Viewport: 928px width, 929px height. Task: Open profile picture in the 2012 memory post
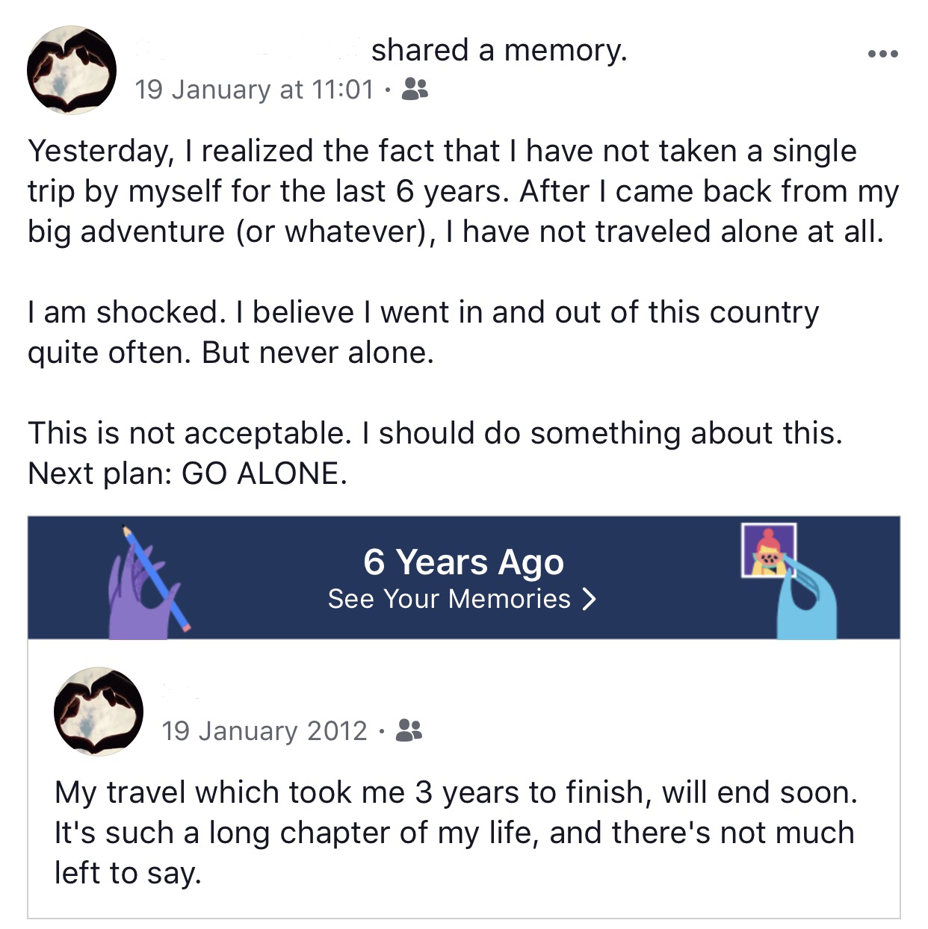coord(99,711)
